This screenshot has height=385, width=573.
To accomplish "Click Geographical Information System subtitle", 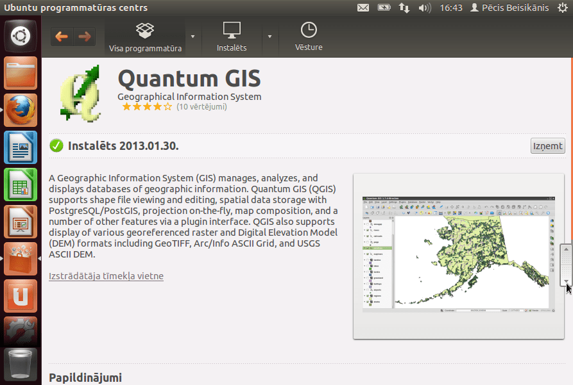I will (189, 97).
